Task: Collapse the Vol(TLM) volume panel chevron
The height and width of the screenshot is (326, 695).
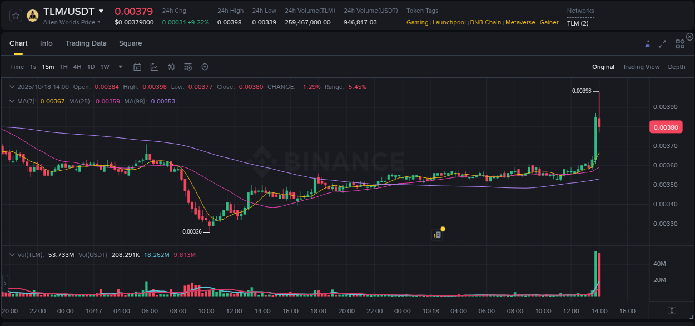Action: pyautogui.click(x=12, y=254)
